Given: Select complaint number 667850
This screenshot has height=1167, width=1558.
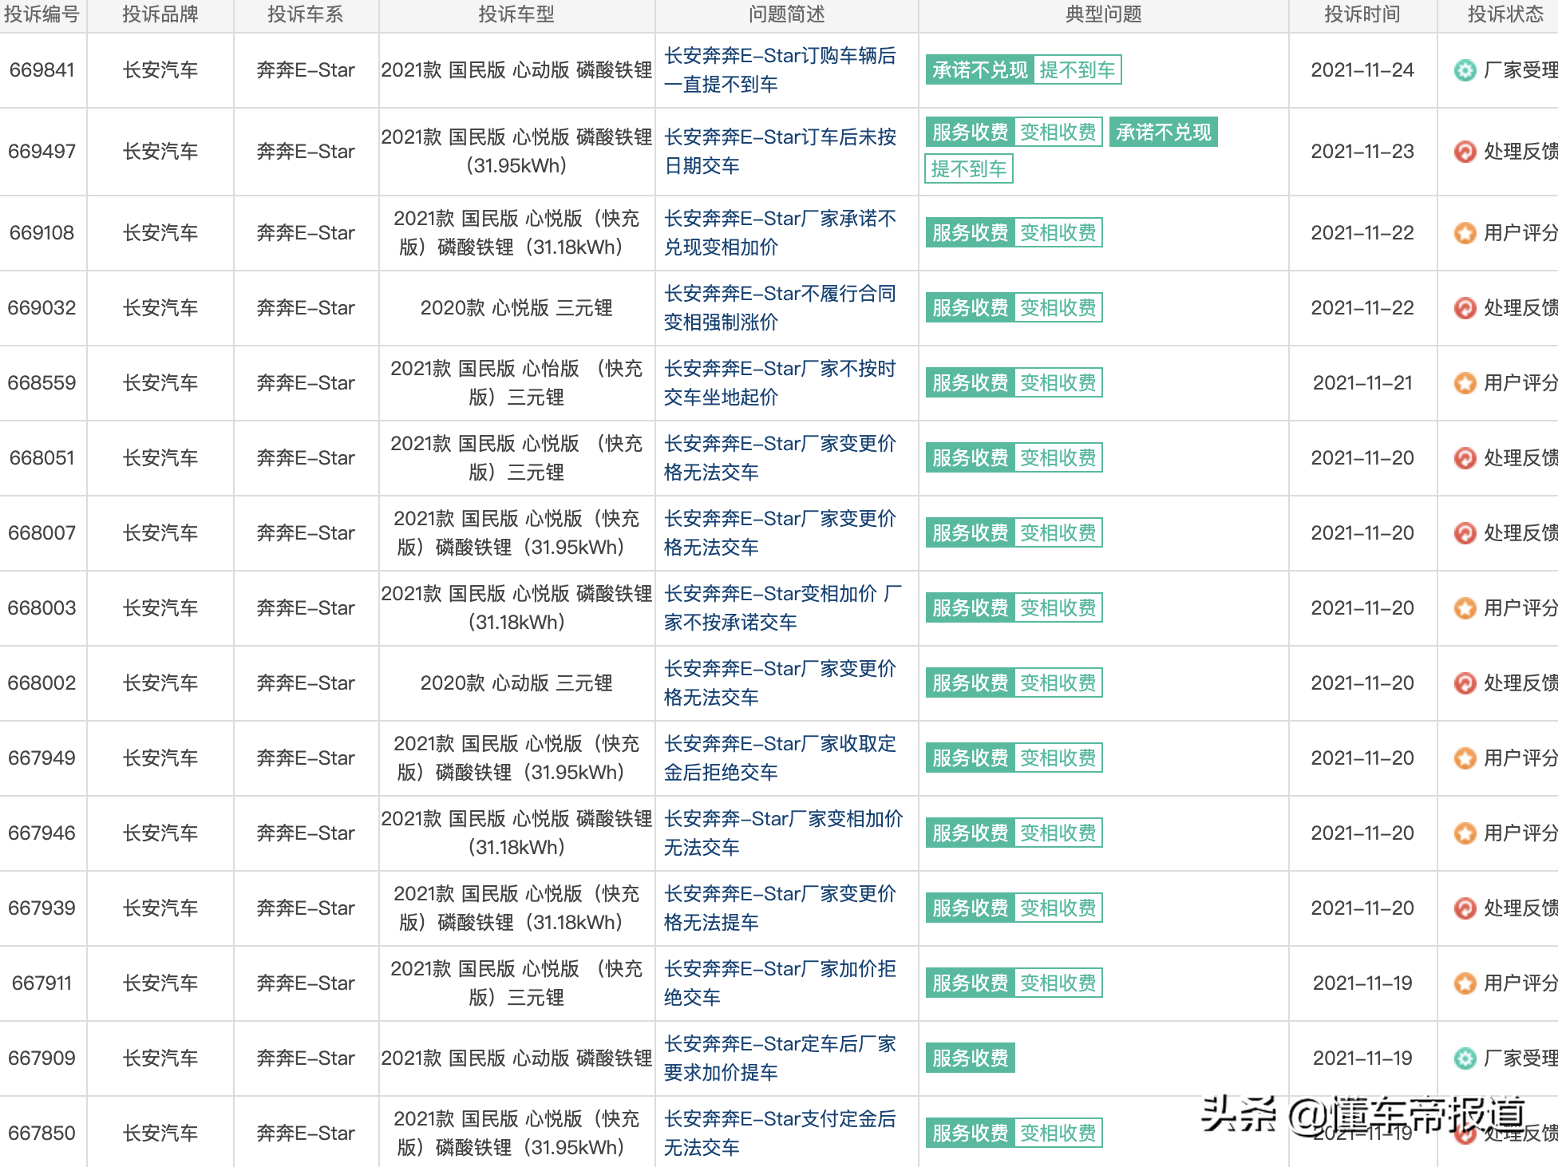Looking at the screenshot, I should 42,1133.
